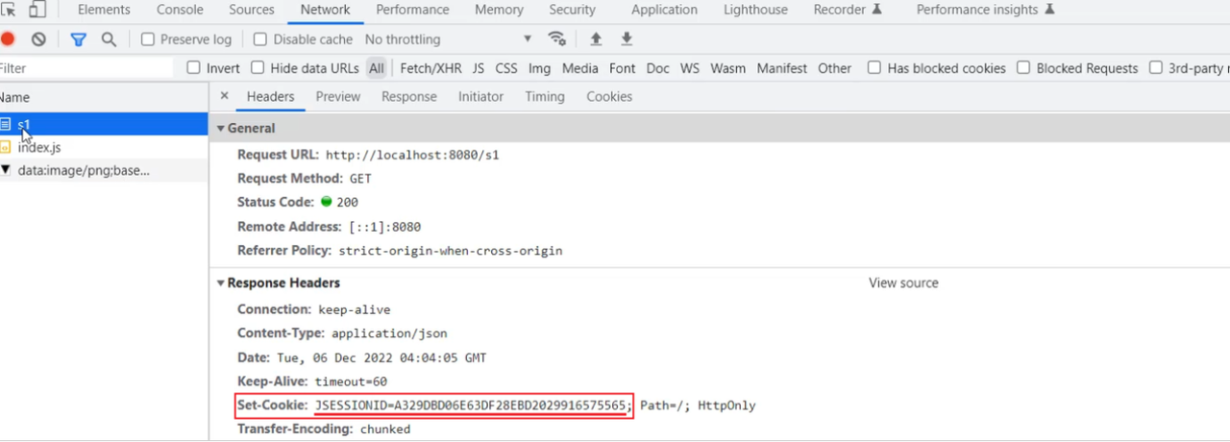
Task: Collapse the General section
Action: pos(221,128)
